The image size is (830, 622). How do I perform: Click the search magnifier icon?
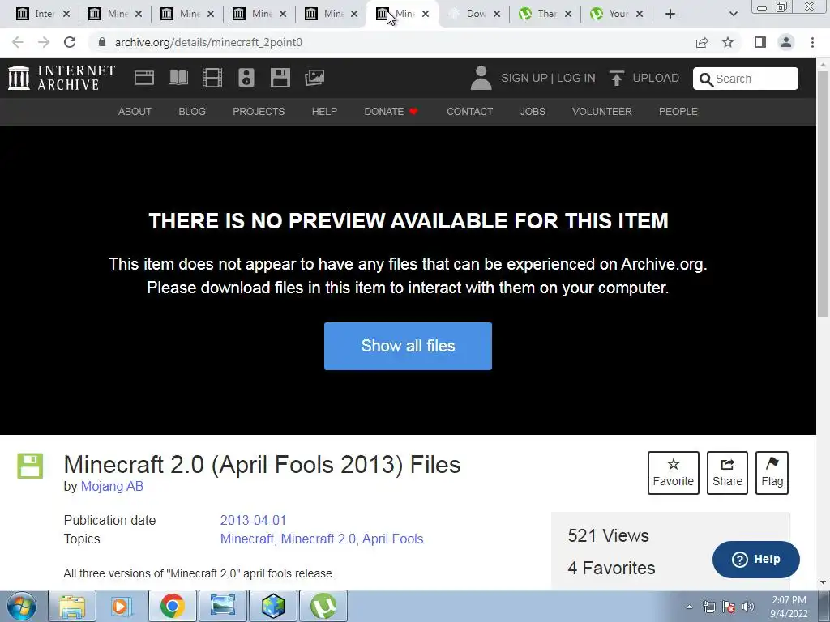tap(706, 79)
